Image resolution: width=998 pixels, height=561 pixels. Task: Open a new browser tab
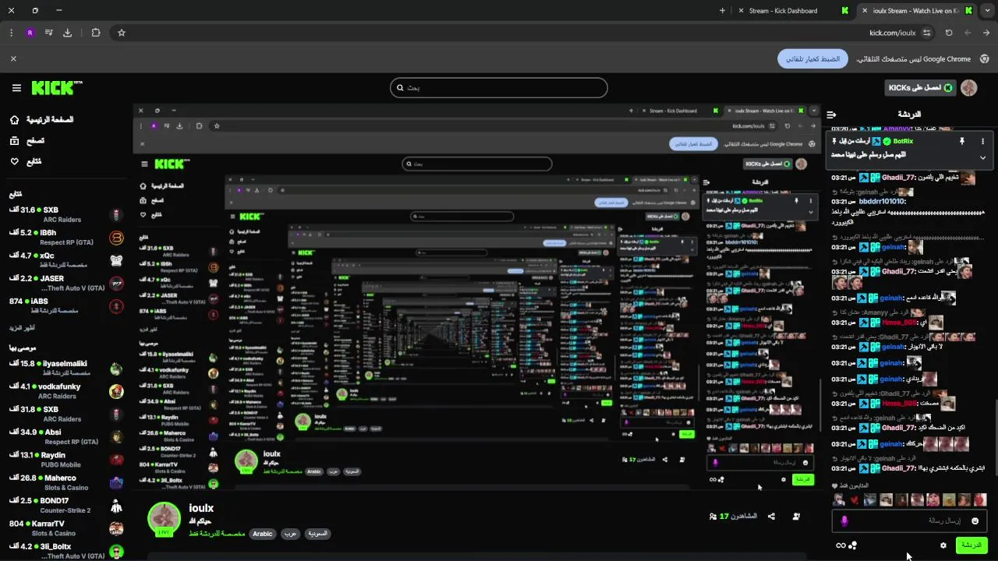pyautogui.click(x=722, y=11)
